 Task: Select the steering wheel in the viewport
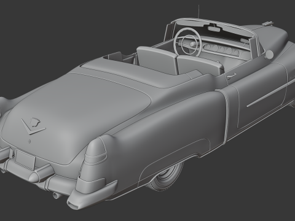coord(188,42)
